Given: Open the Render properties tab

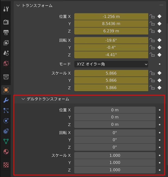Looking at the screenshot, I should pyautogui.click(x=6, y=22).
